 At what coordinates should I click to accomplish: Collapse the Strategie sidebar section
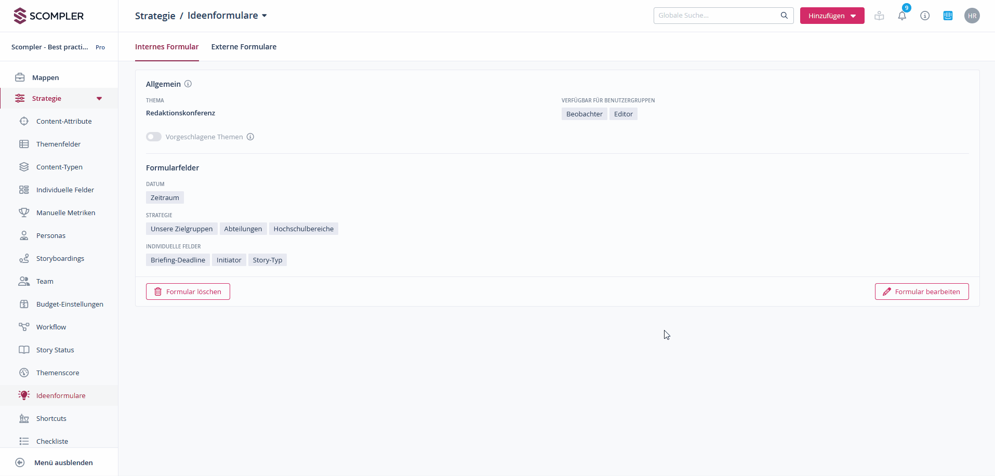98,98
